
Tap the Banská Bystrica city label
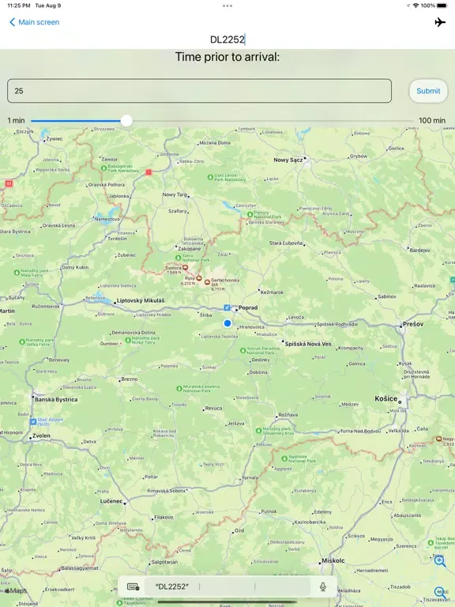tap(57, 399)
